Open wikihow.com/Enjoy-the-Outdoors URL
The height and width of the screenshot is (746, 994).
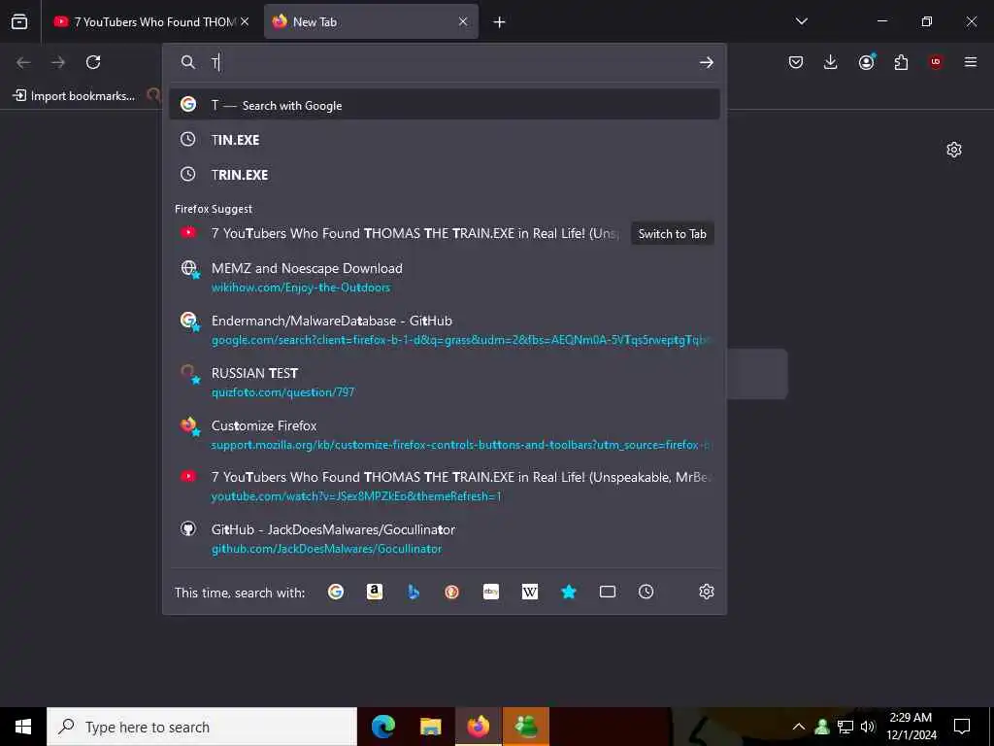click(301, 288)
